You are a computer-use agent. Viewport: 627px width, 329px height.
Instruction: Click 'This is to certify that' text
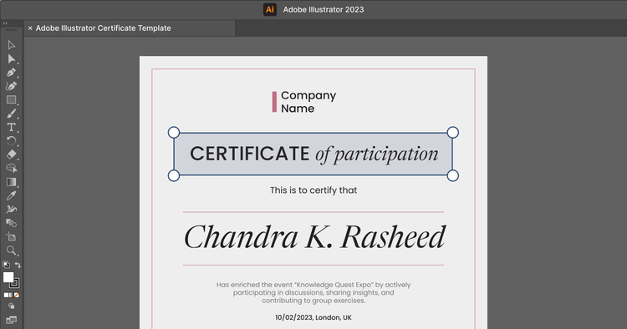tap(313, 190)
